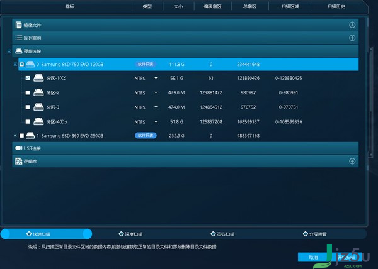Viewport: 378px width, 269px height.
Task: Click scan range 0-980991 for 分区-2
Action: [x=289, y=92]
